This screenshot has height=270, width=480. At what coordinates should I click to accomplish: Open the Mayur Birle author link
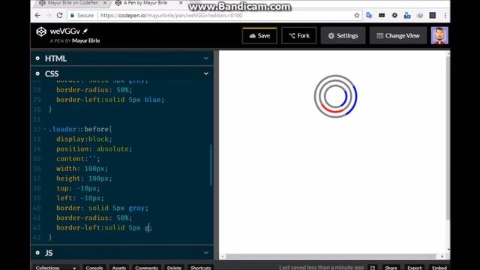tap(86, 40)
